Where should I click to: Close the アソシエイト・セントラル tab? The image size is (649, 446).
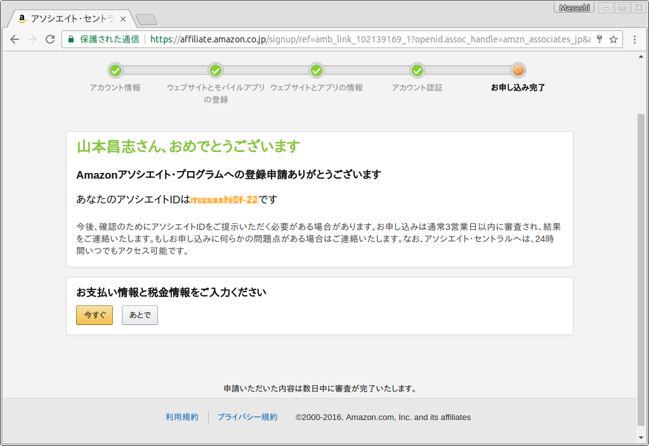(x=123, y=19)
